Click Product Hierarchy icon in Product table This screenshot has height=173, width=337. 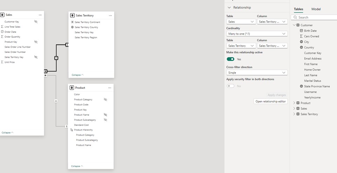tap(72, 130)
